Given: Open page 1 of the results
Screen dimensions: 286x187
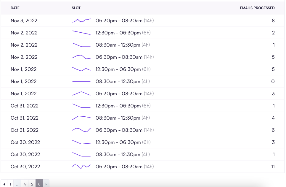Looking at the screenshot, I should click(11, 184).
